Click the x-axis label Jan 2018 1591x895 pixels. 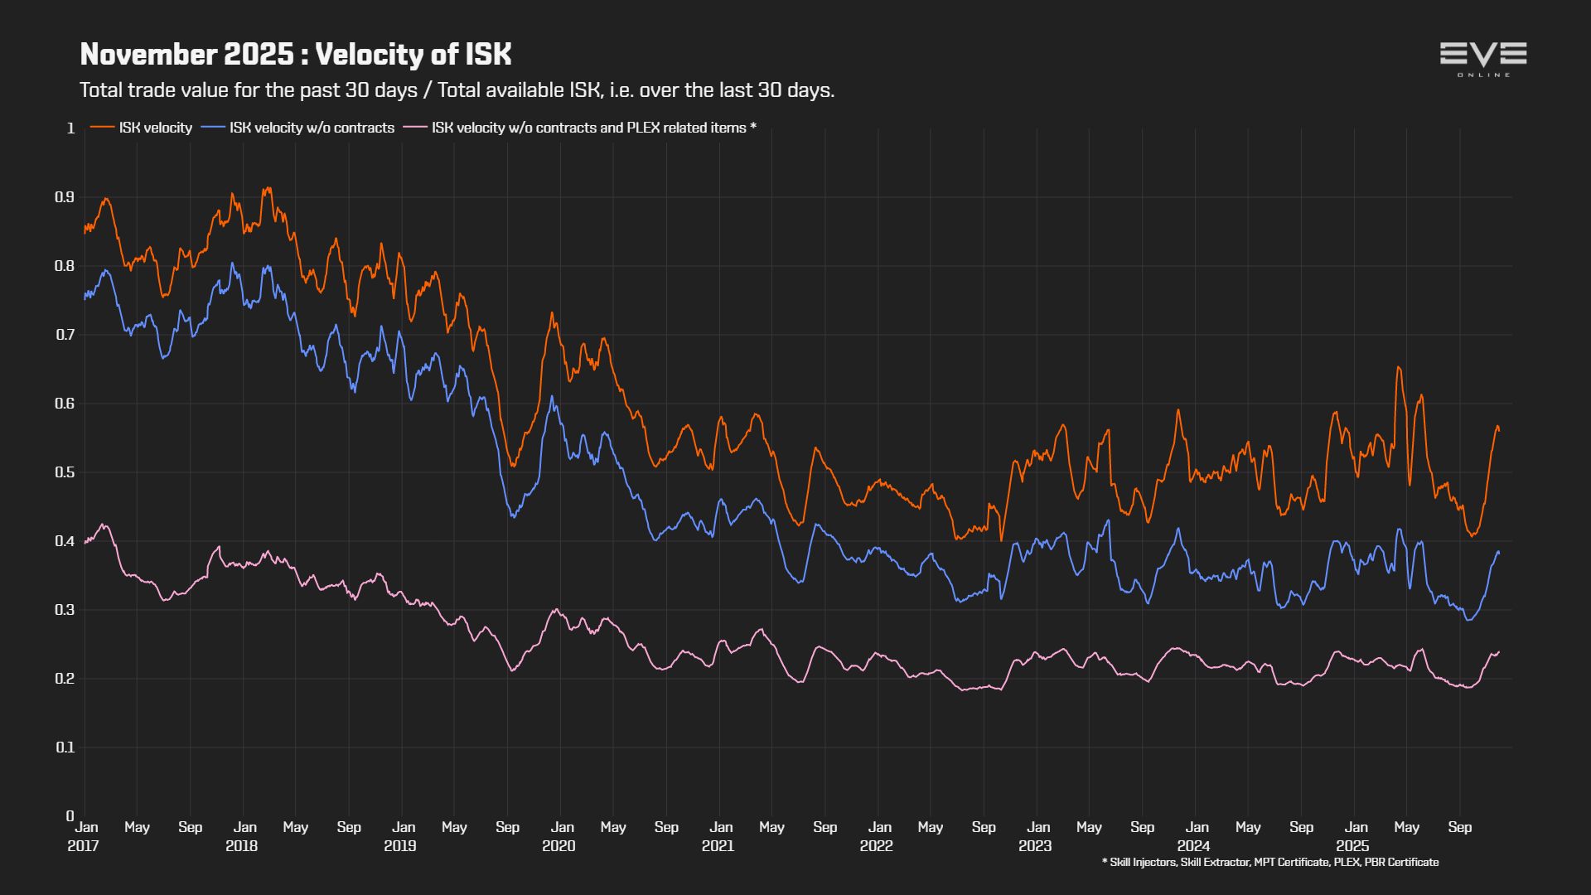click(x=243, y=836)
